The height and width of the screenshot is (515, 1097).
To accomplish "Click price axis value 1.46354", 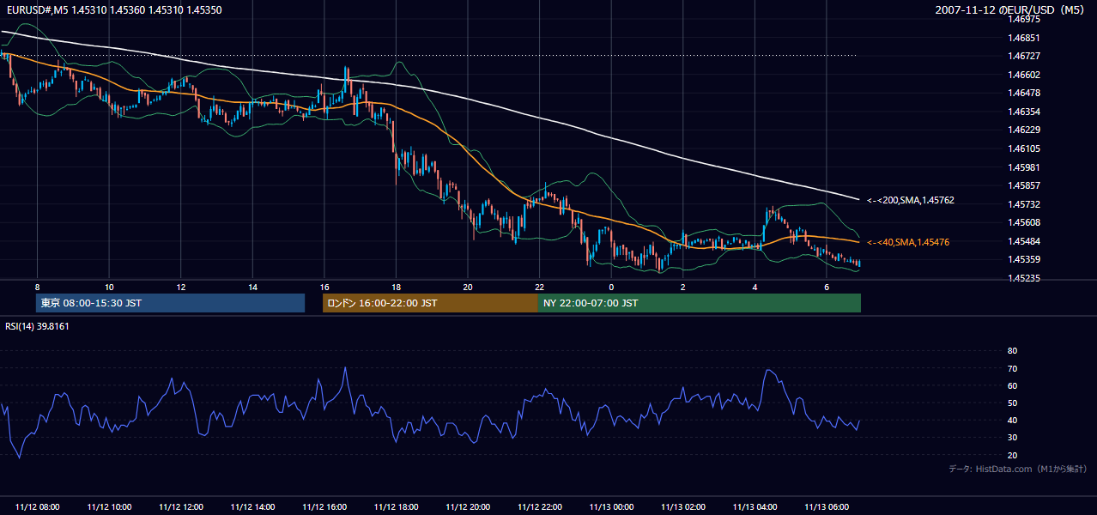I will (1025, 112).
